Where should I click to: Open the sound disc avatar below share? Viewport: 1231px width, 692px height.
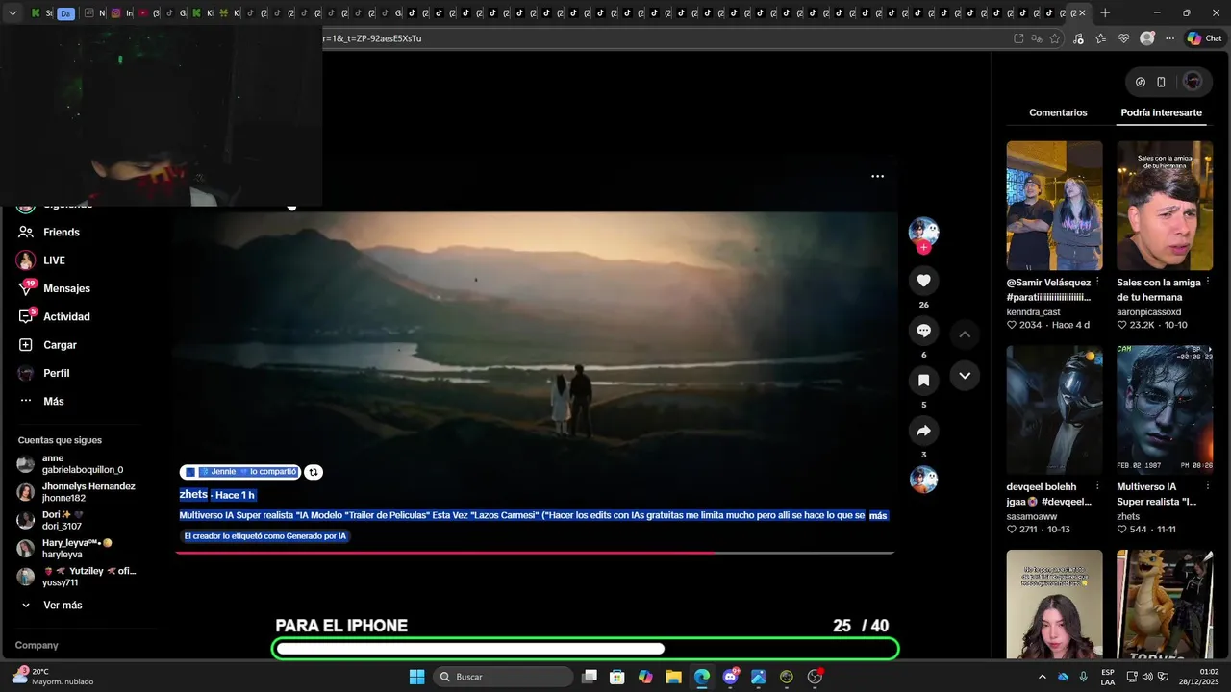coord(923,479)
